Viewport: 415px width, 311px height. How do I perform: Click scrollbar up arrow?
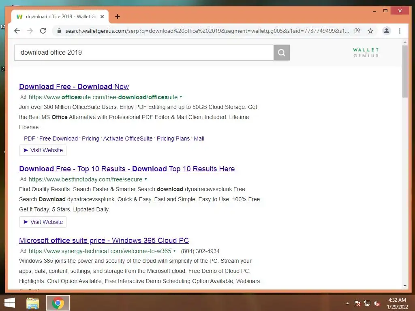[x=405, y=42]
